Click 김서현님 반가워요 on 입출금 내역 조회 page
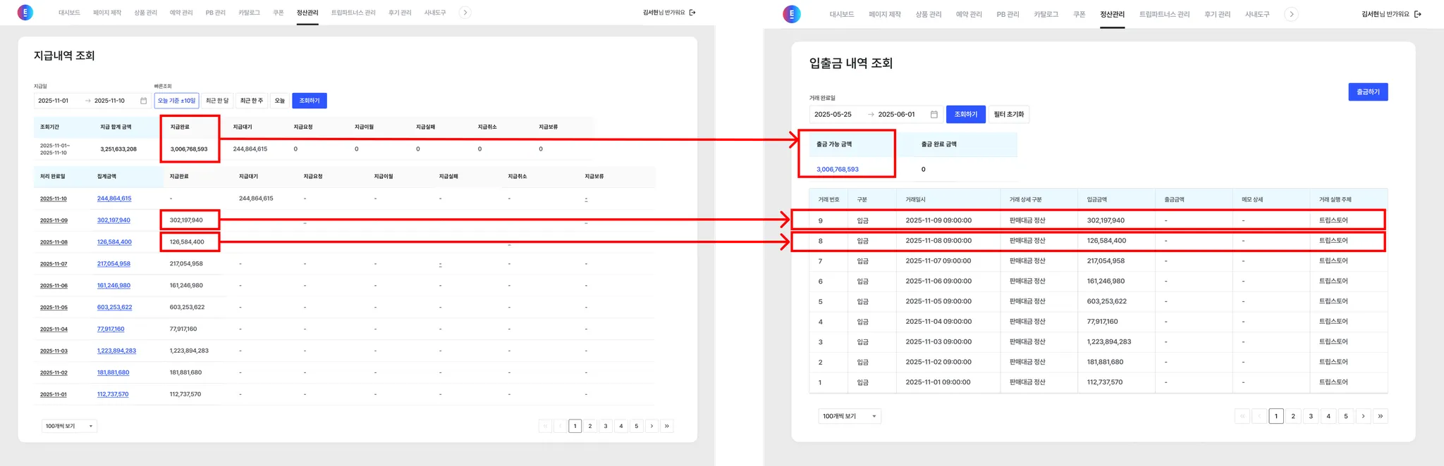Viewport: 1444px width, 466px height. tap(1385, 14)
